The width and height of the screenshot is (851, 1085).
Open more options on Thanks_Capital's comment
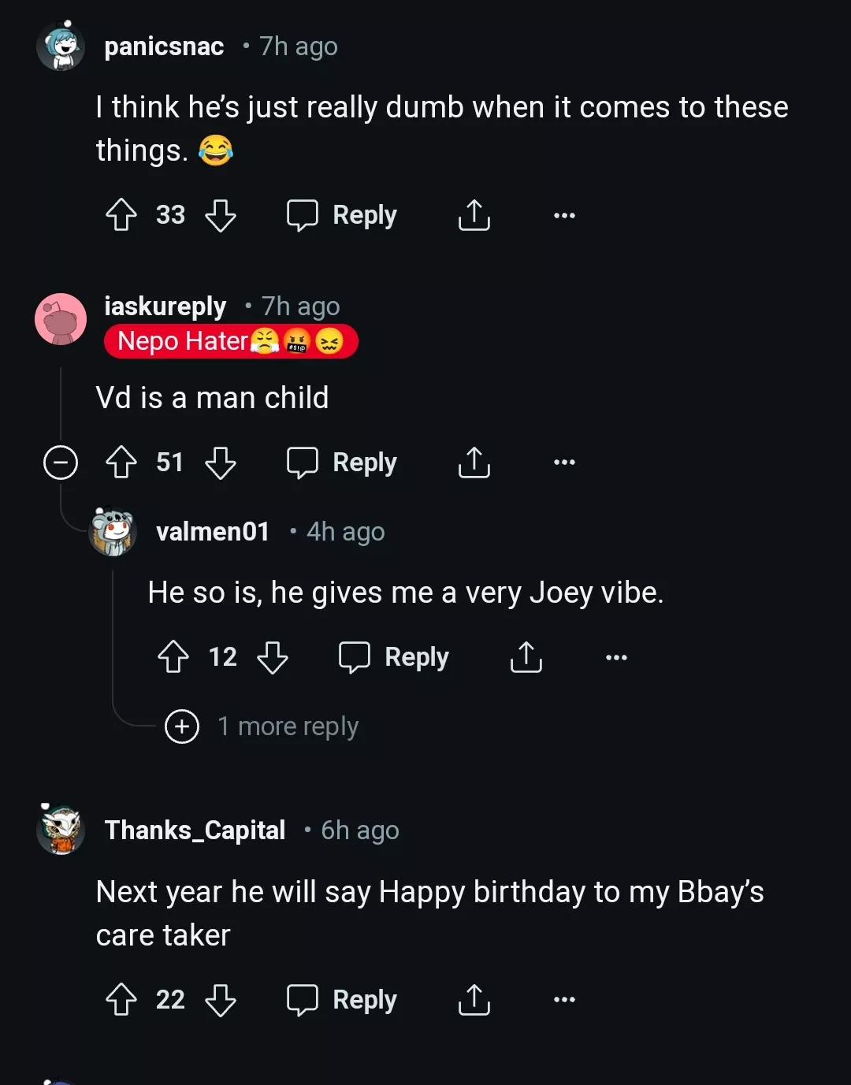point(564,1000)
